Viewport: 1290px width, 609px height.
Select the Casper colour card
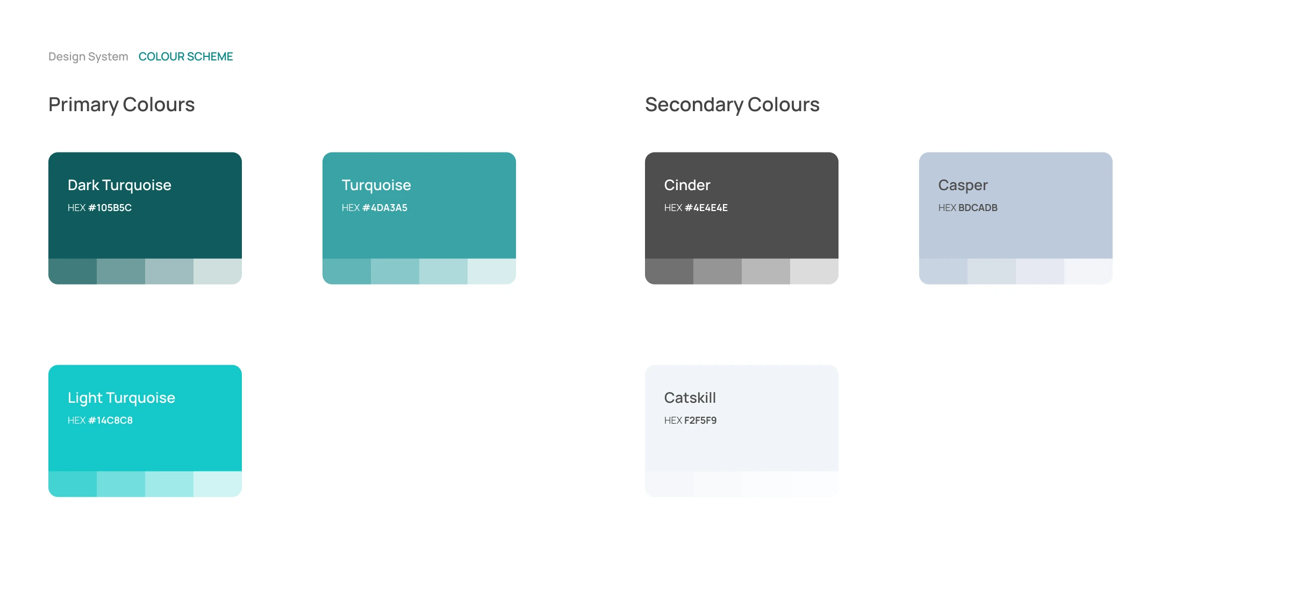click(x=1016, y=226)
